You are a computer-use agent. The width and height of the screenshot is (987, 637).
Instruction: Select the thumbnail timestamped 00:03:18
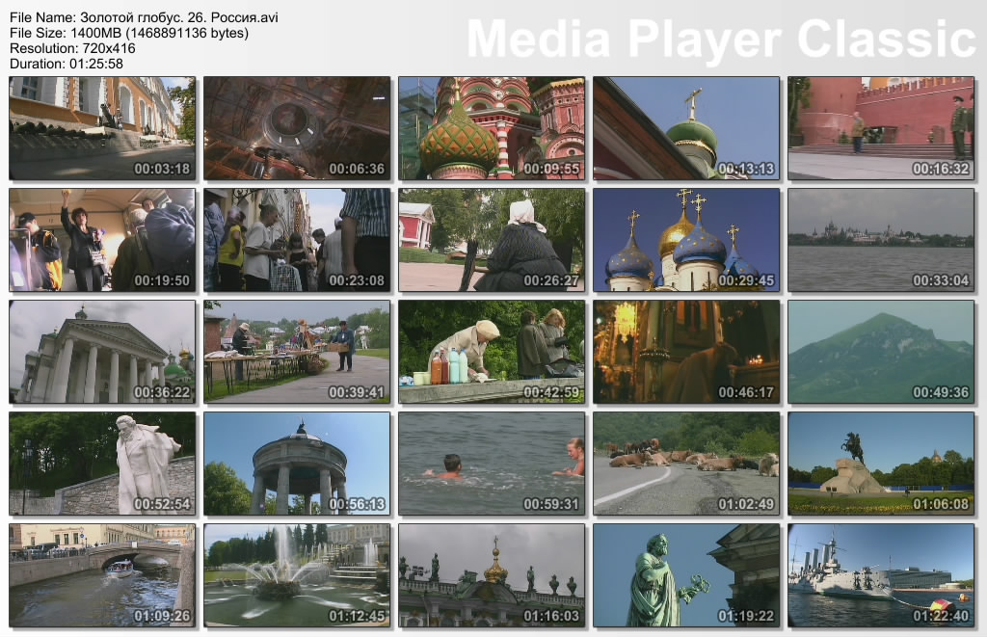point(102,128)
